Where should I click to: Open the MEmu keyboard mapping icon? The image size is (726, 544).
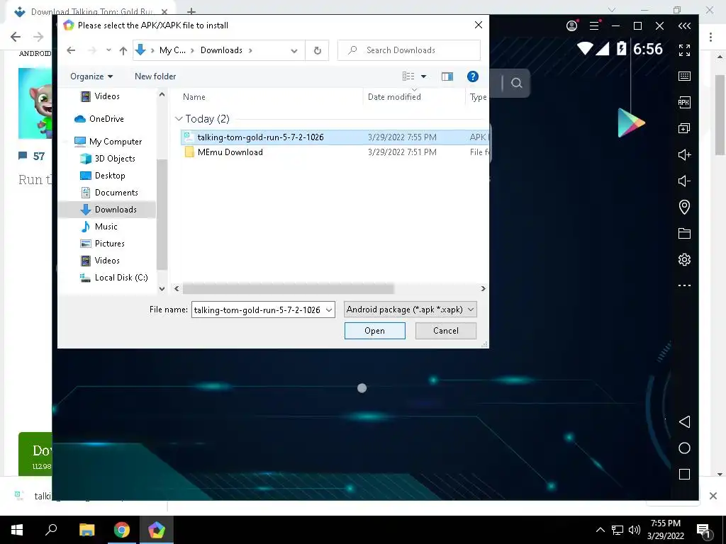click(x=684, y=76)
